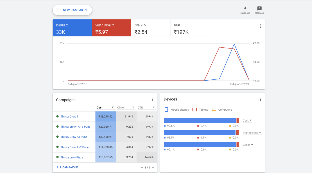The height and width of the screenshot is (173, 312).
Task: Open the Impressions metric dropdown
Action: click(252, 133)
